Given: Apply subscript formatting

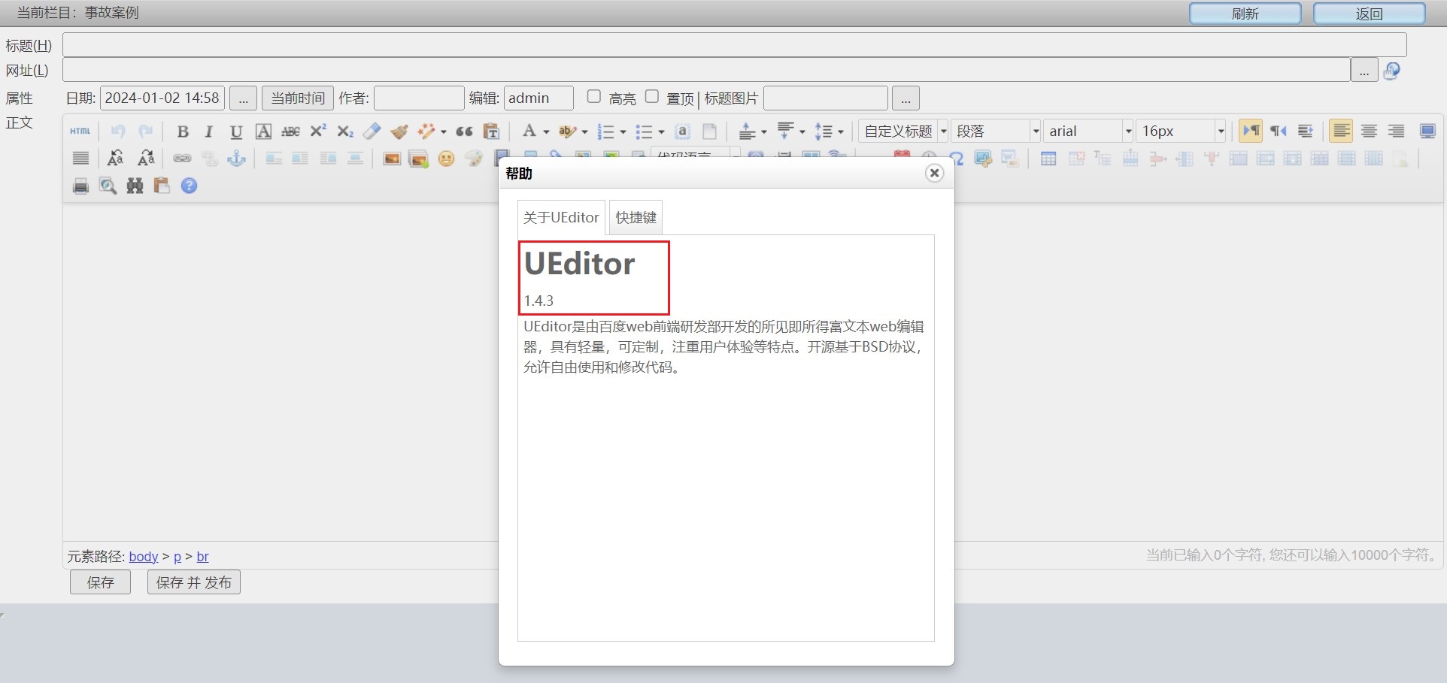Looking at the screenshot, I should (345, 131).
